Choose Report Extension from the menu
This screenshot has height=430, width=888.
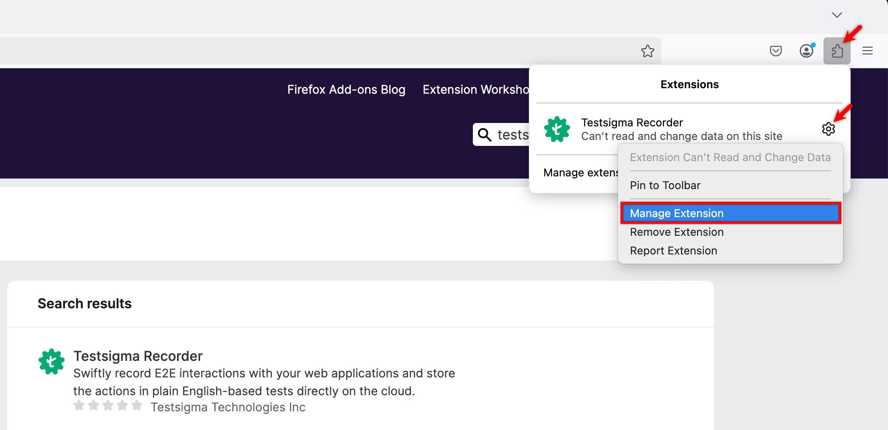pos(673,250)
